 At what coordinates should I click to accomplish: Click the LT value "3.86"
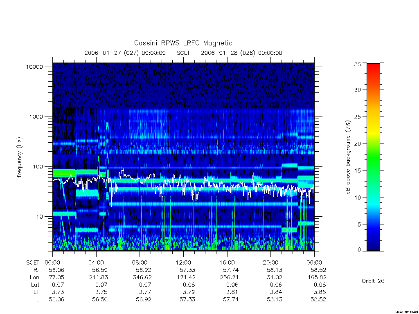point(320,292)
